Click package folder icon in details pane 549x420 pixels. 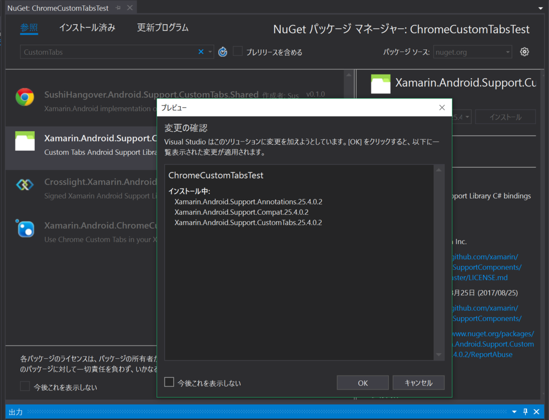[381, 84]
